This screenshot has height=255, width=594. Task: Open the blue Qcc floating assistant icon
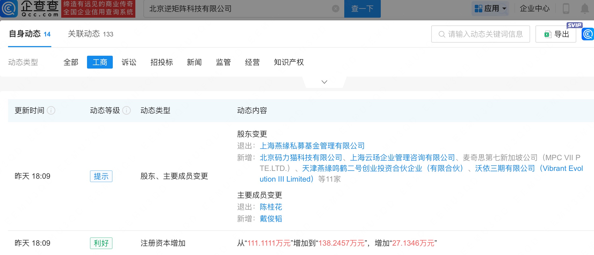coord(588,34)
